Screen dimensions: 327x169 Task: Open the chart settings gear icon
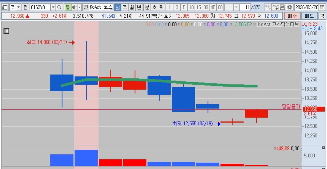pos(290,7)
